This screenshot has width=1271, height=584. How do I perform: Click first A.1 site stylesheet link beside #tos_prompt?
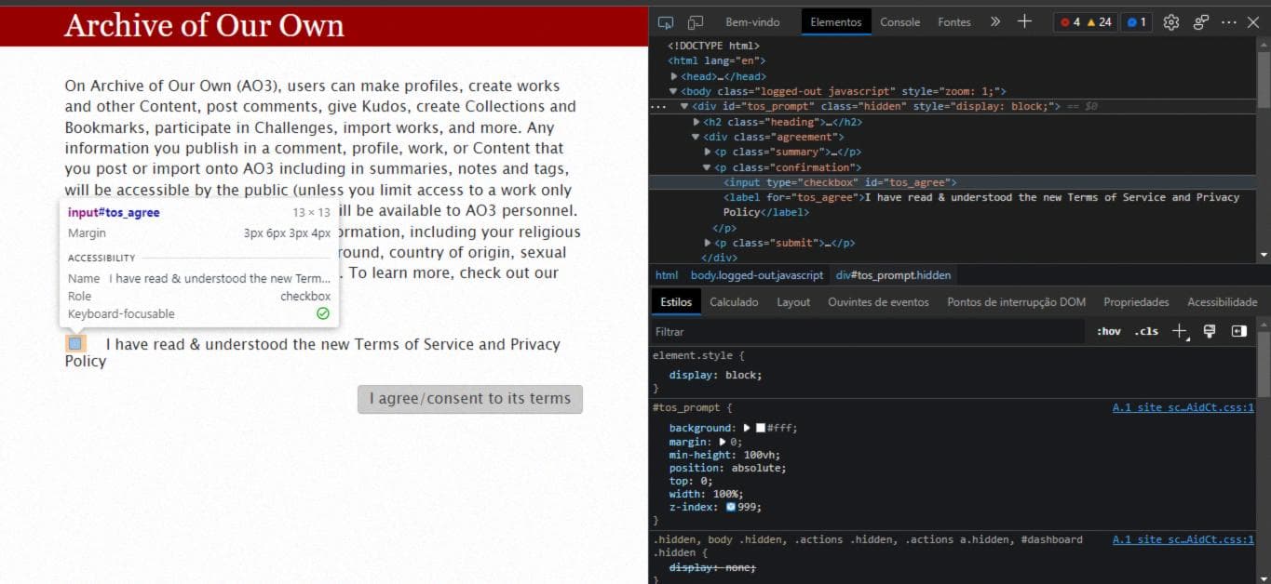click(x=1183, y=407)
